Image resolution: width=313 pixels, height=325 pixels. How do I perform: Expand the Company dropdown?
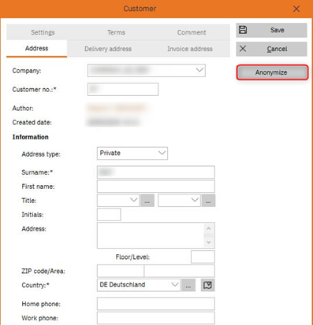(x=199, y=70)
